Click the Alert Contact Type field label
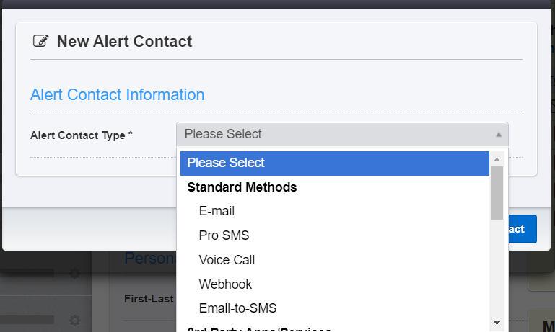 pyautogui.click(x=81, y=135)
